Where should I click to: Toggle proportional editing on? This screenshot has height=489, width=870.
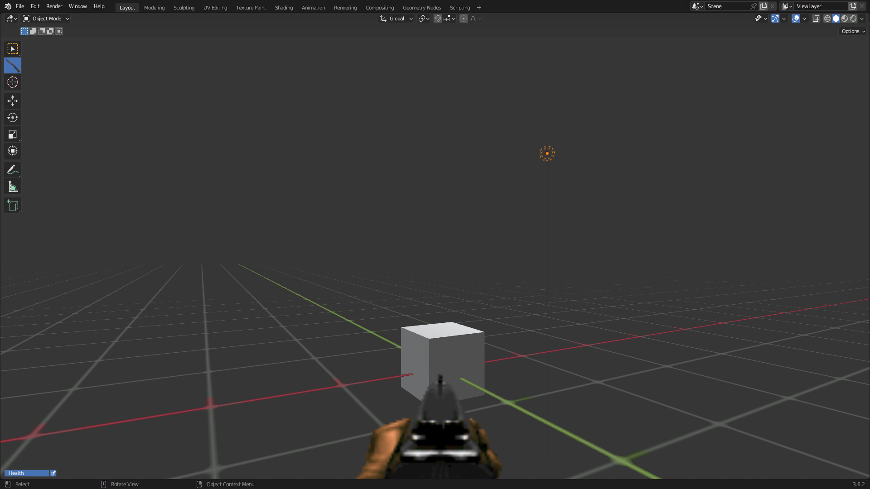[463, 19]
